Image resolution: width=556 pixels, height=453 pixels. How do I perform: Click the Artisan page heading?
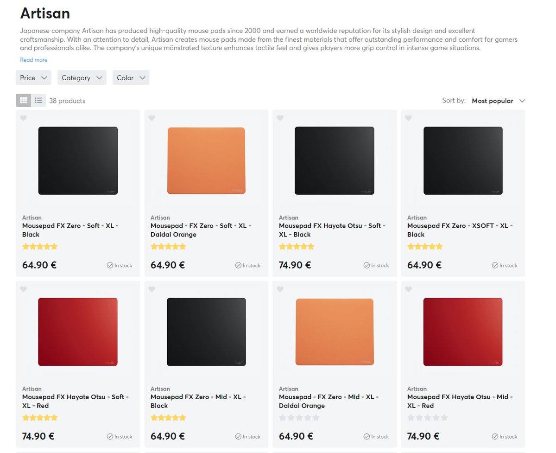coord(45,13)
